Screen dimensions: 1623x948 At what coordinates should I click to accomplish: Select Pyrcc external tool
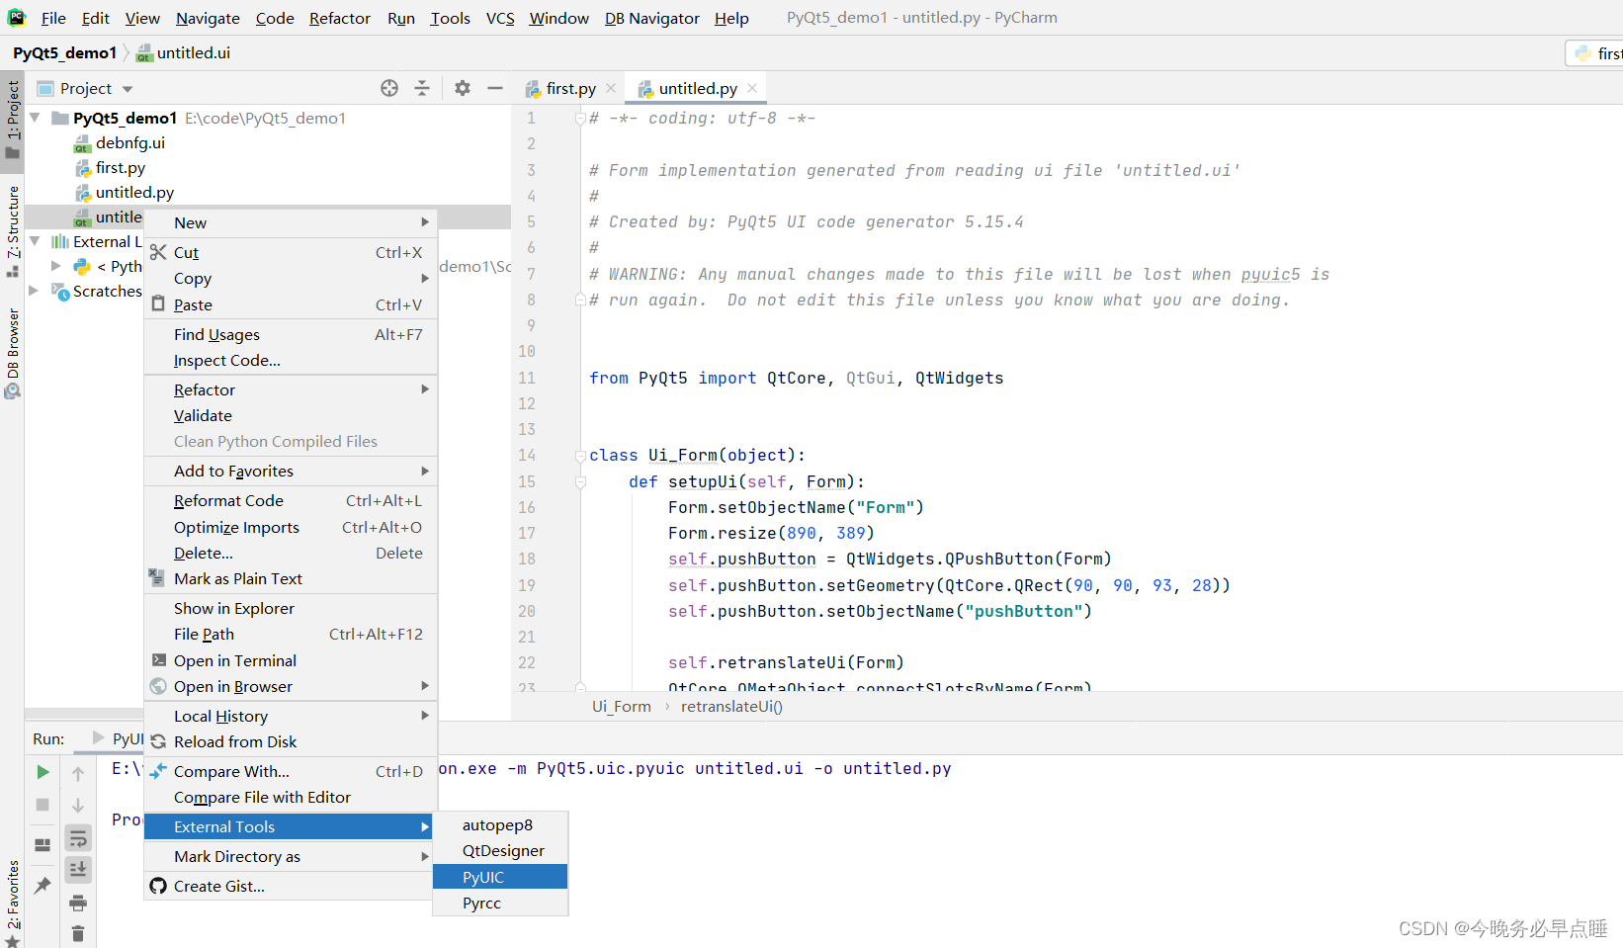pyautogui.click(x=500, y=903)
